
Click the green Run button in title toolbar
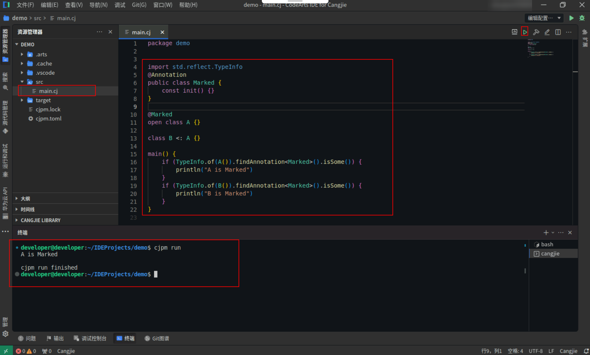(x=571, y=18)
